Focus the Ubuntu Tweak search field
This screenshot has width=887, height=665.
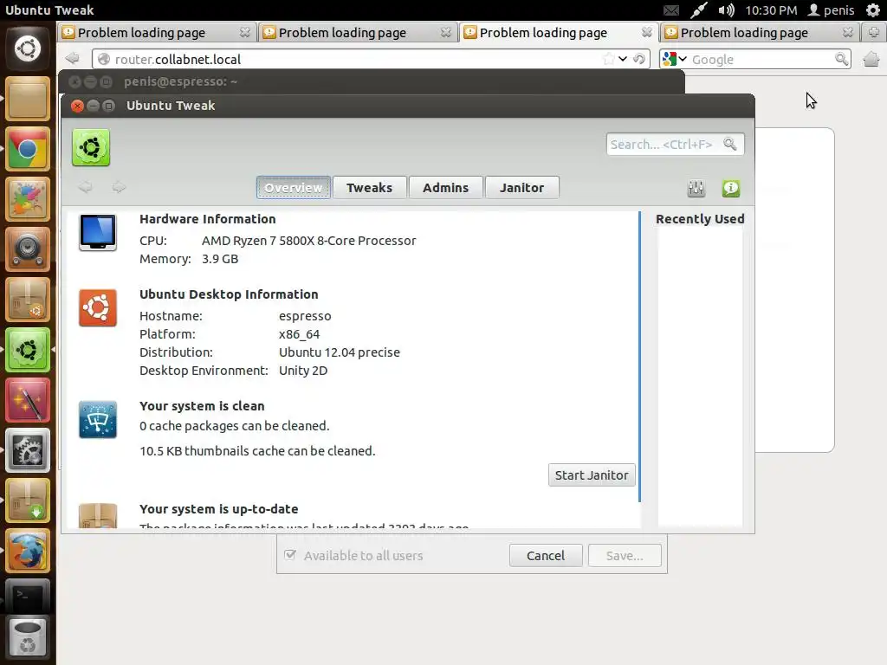[675, 145]
